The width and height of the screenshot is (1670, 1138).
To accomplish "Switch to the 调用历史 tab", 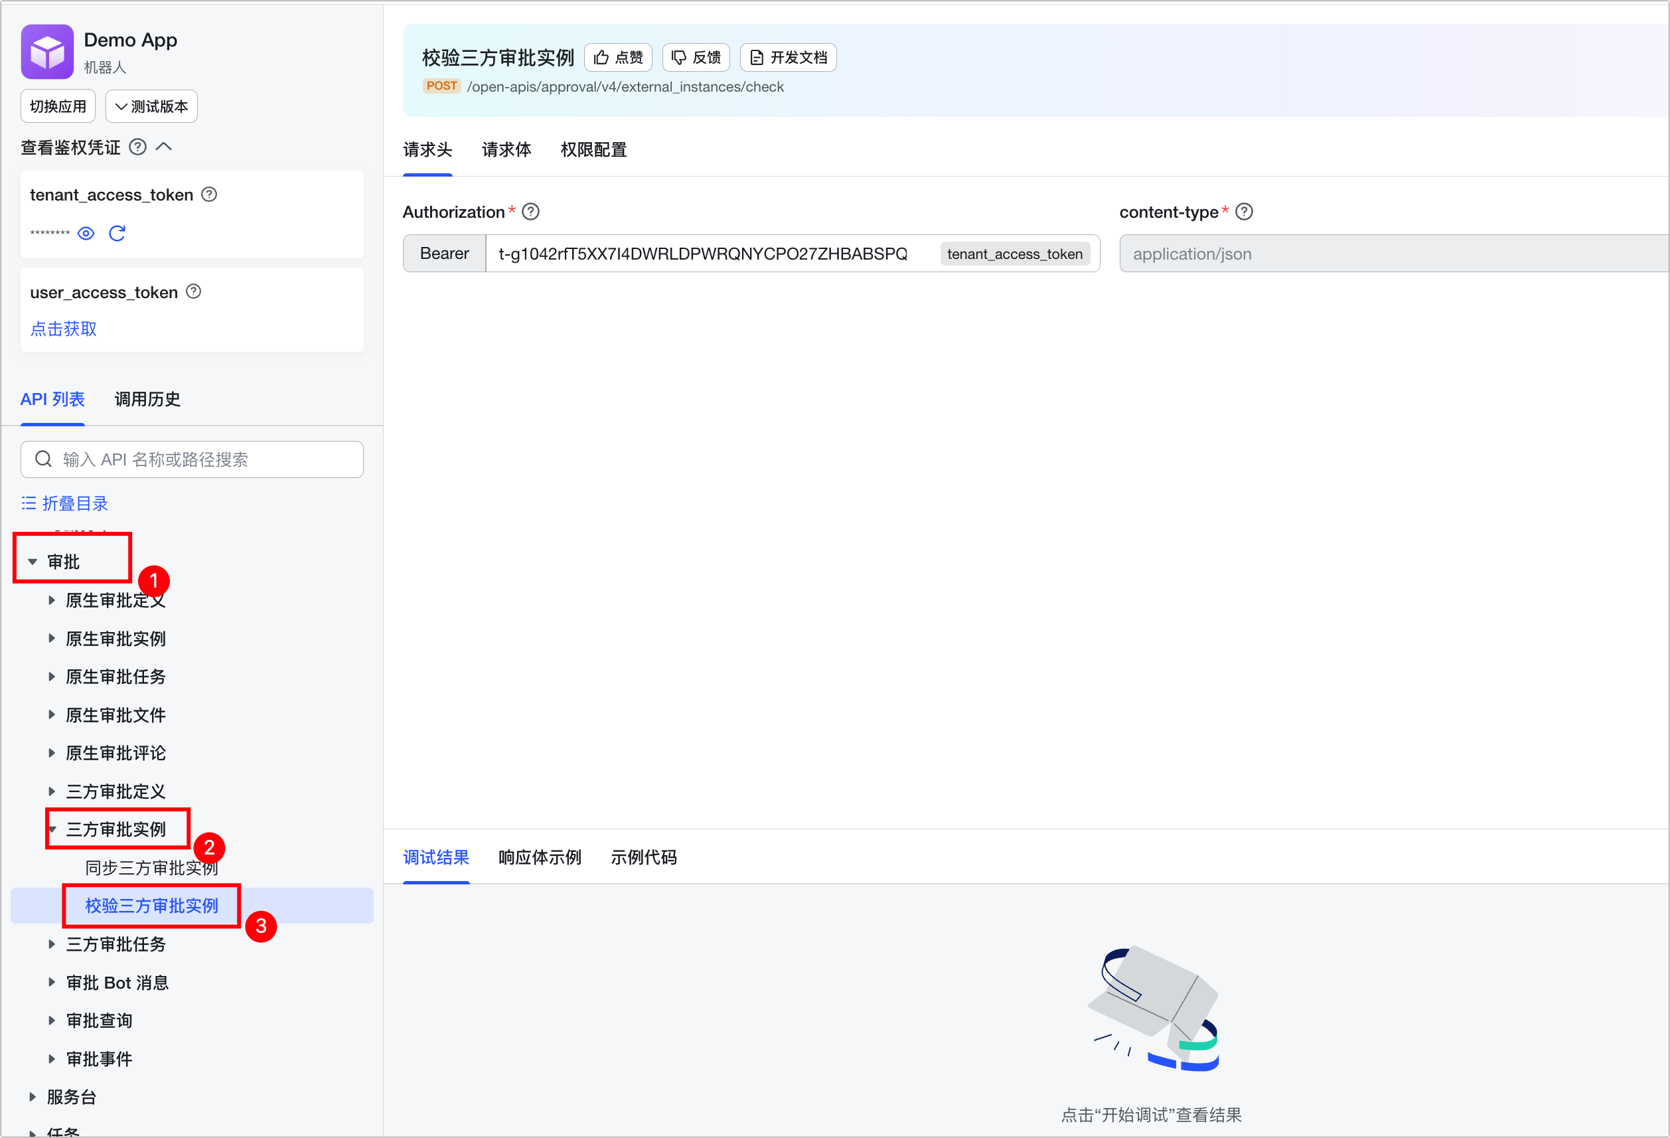I will point(147,399).
